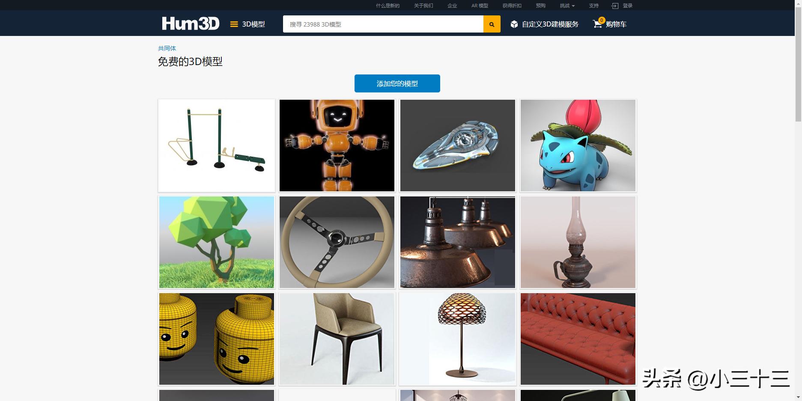Focus the 搜寻 3D模型 search field
Screen dimensions: 802x401
click(383, 24)
